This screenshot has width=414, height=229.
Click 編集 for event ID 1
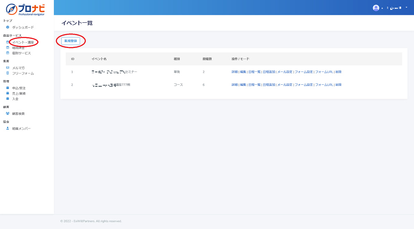pos(243,72)
